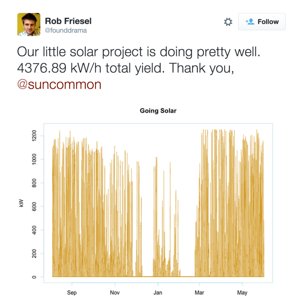Open the gear settings icon
Viewport: 304px width, 308px height.
pos(228,22)
